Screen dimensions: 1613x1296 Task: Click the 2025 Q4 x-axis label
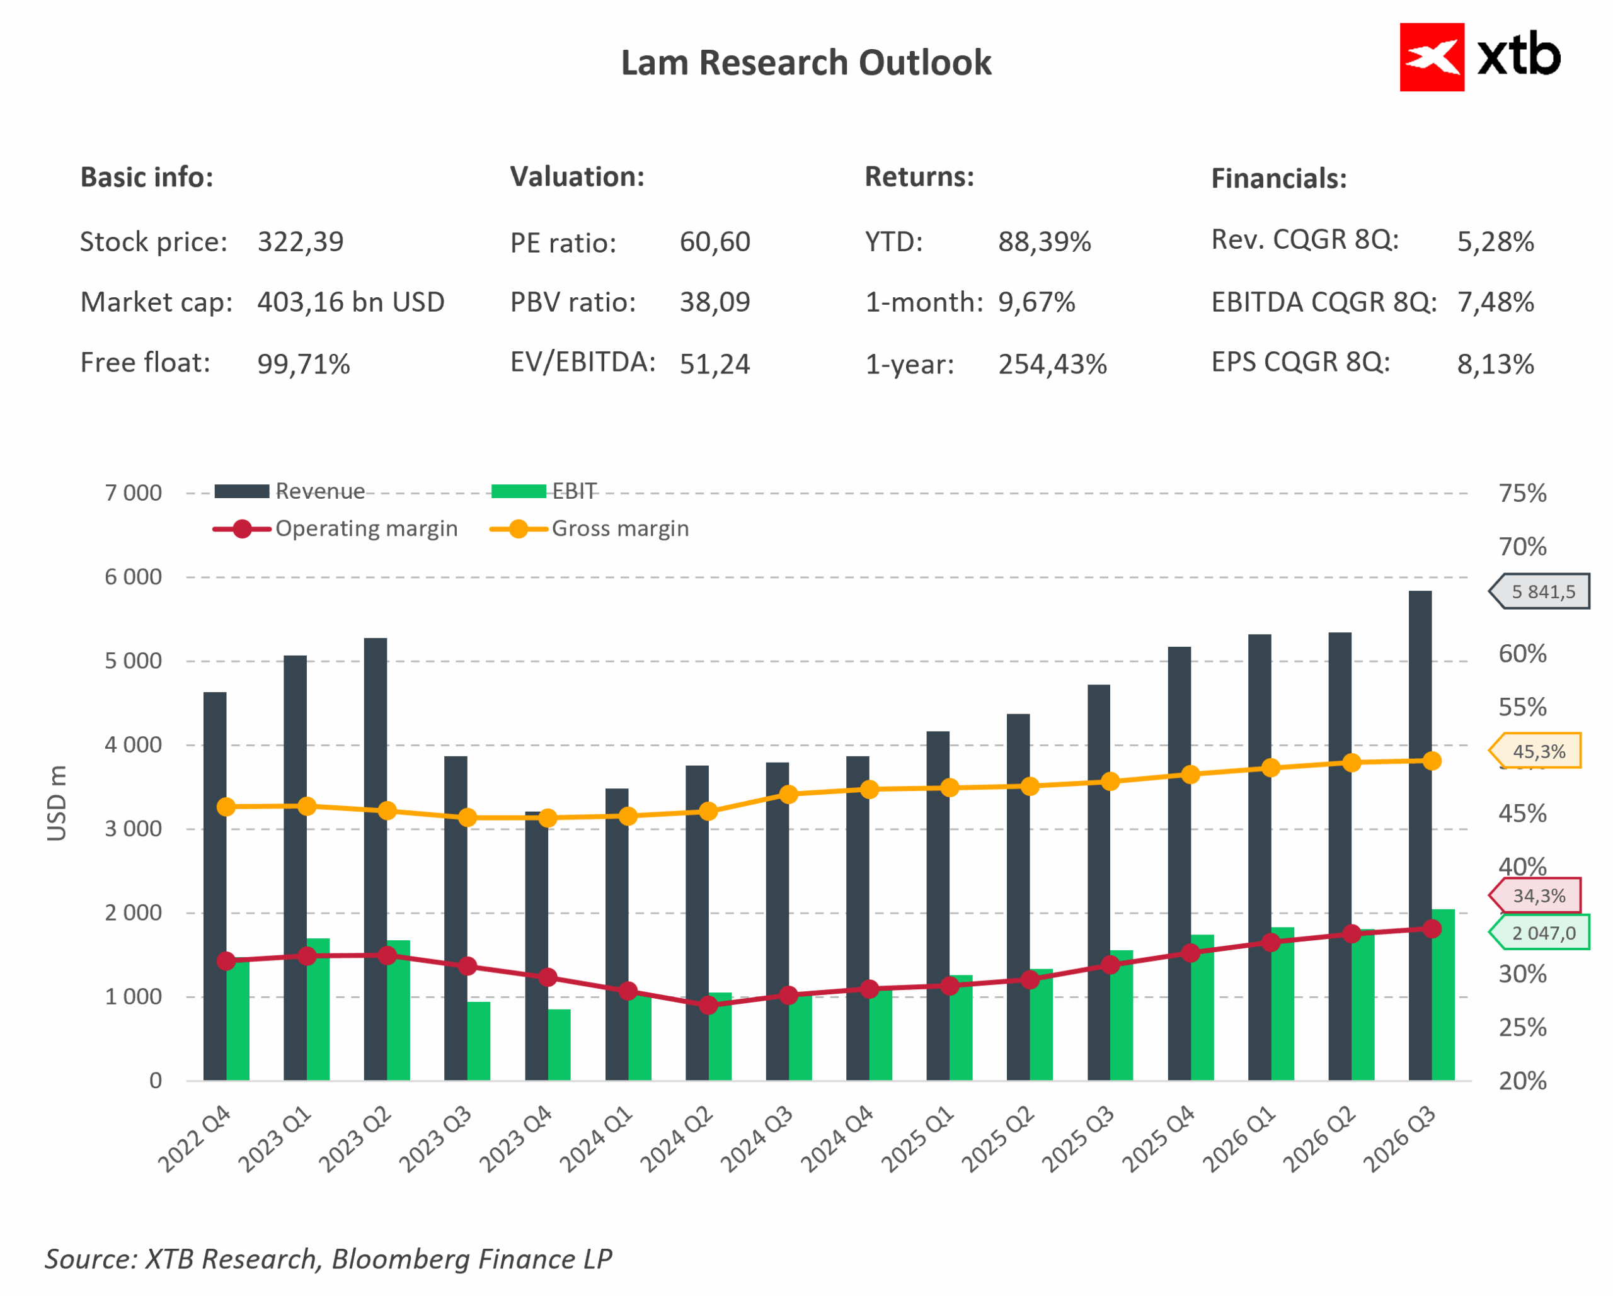coord(1159,1139)
